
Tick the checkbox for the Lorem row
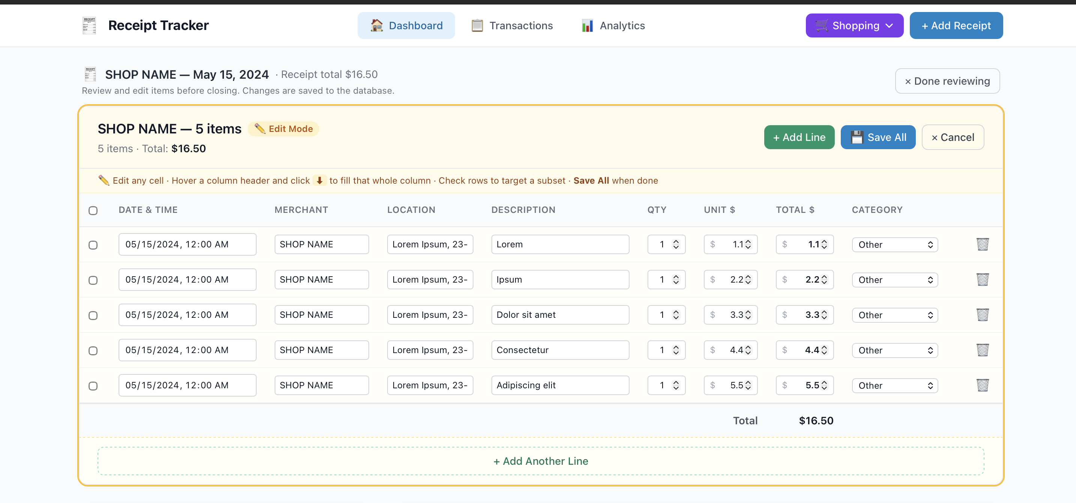tap(93, 245)
